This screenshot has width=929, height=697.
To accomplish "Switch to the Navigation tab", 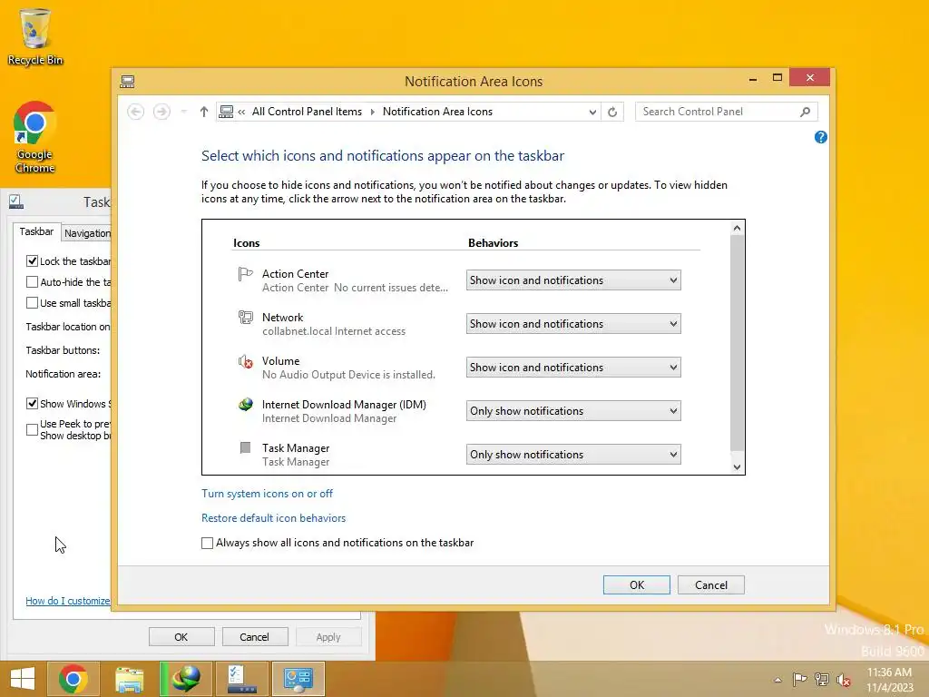I will coord(87,233).
